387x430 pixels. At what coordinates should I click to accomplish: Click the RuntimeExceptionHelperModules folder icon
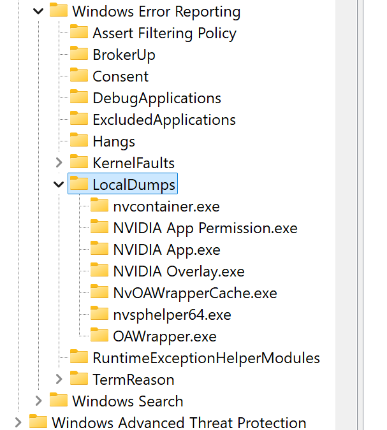tap(79, 357)
